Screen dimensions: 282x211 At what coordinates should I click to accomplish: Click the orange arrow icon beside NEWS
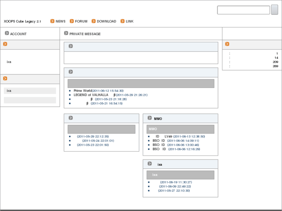(x=52, y=21)
